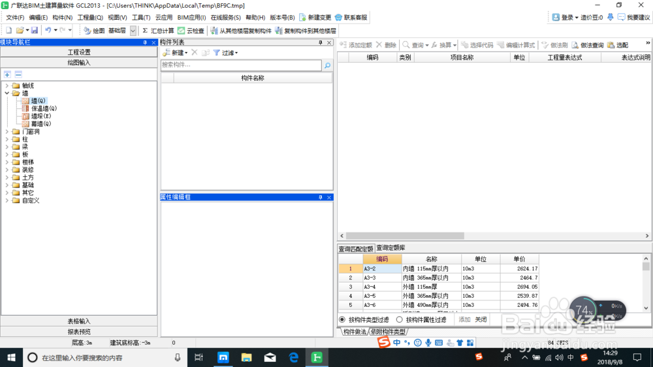Click the expand-all plus icon in navigation
This screenshot has height=367, width=653.
[7, 74]
